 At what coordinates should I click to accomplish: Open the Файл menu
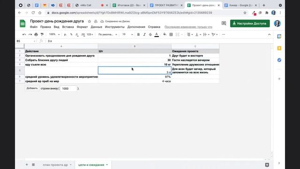coord(33,27)
